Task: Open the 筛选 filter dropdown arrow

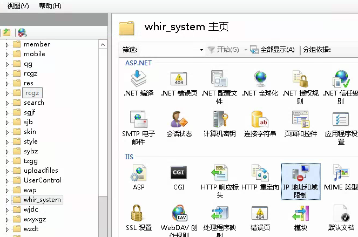Action: point(201,50)
